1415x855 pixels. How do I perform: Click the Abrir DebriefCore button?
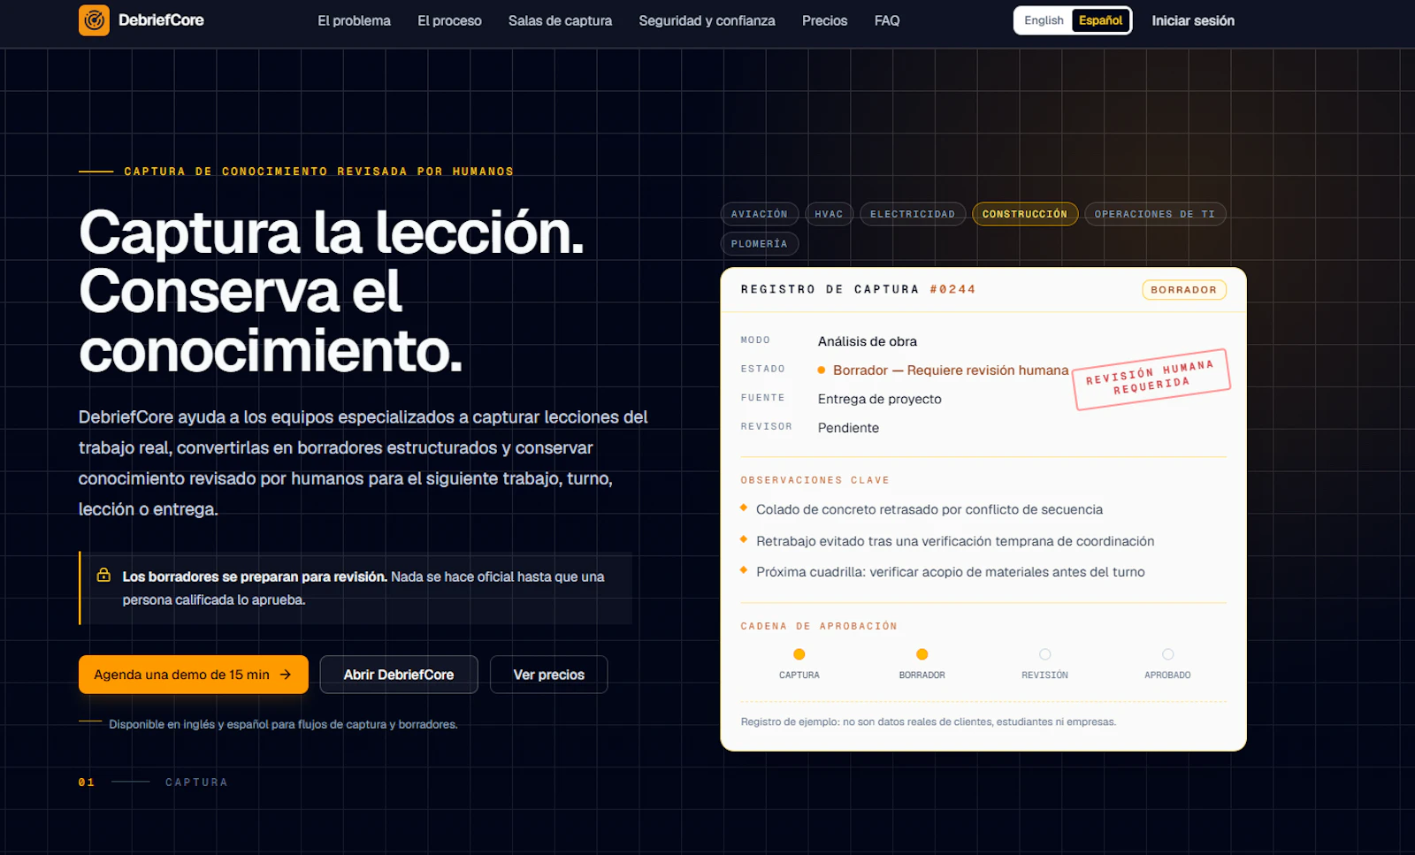coord(399,675)
